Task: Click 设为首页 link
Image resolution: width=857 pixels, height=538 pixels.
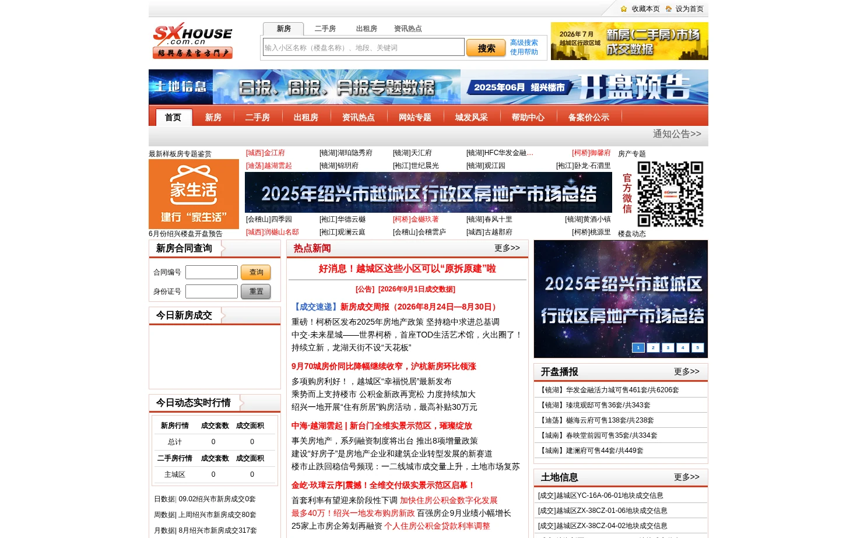Action: 690,9
